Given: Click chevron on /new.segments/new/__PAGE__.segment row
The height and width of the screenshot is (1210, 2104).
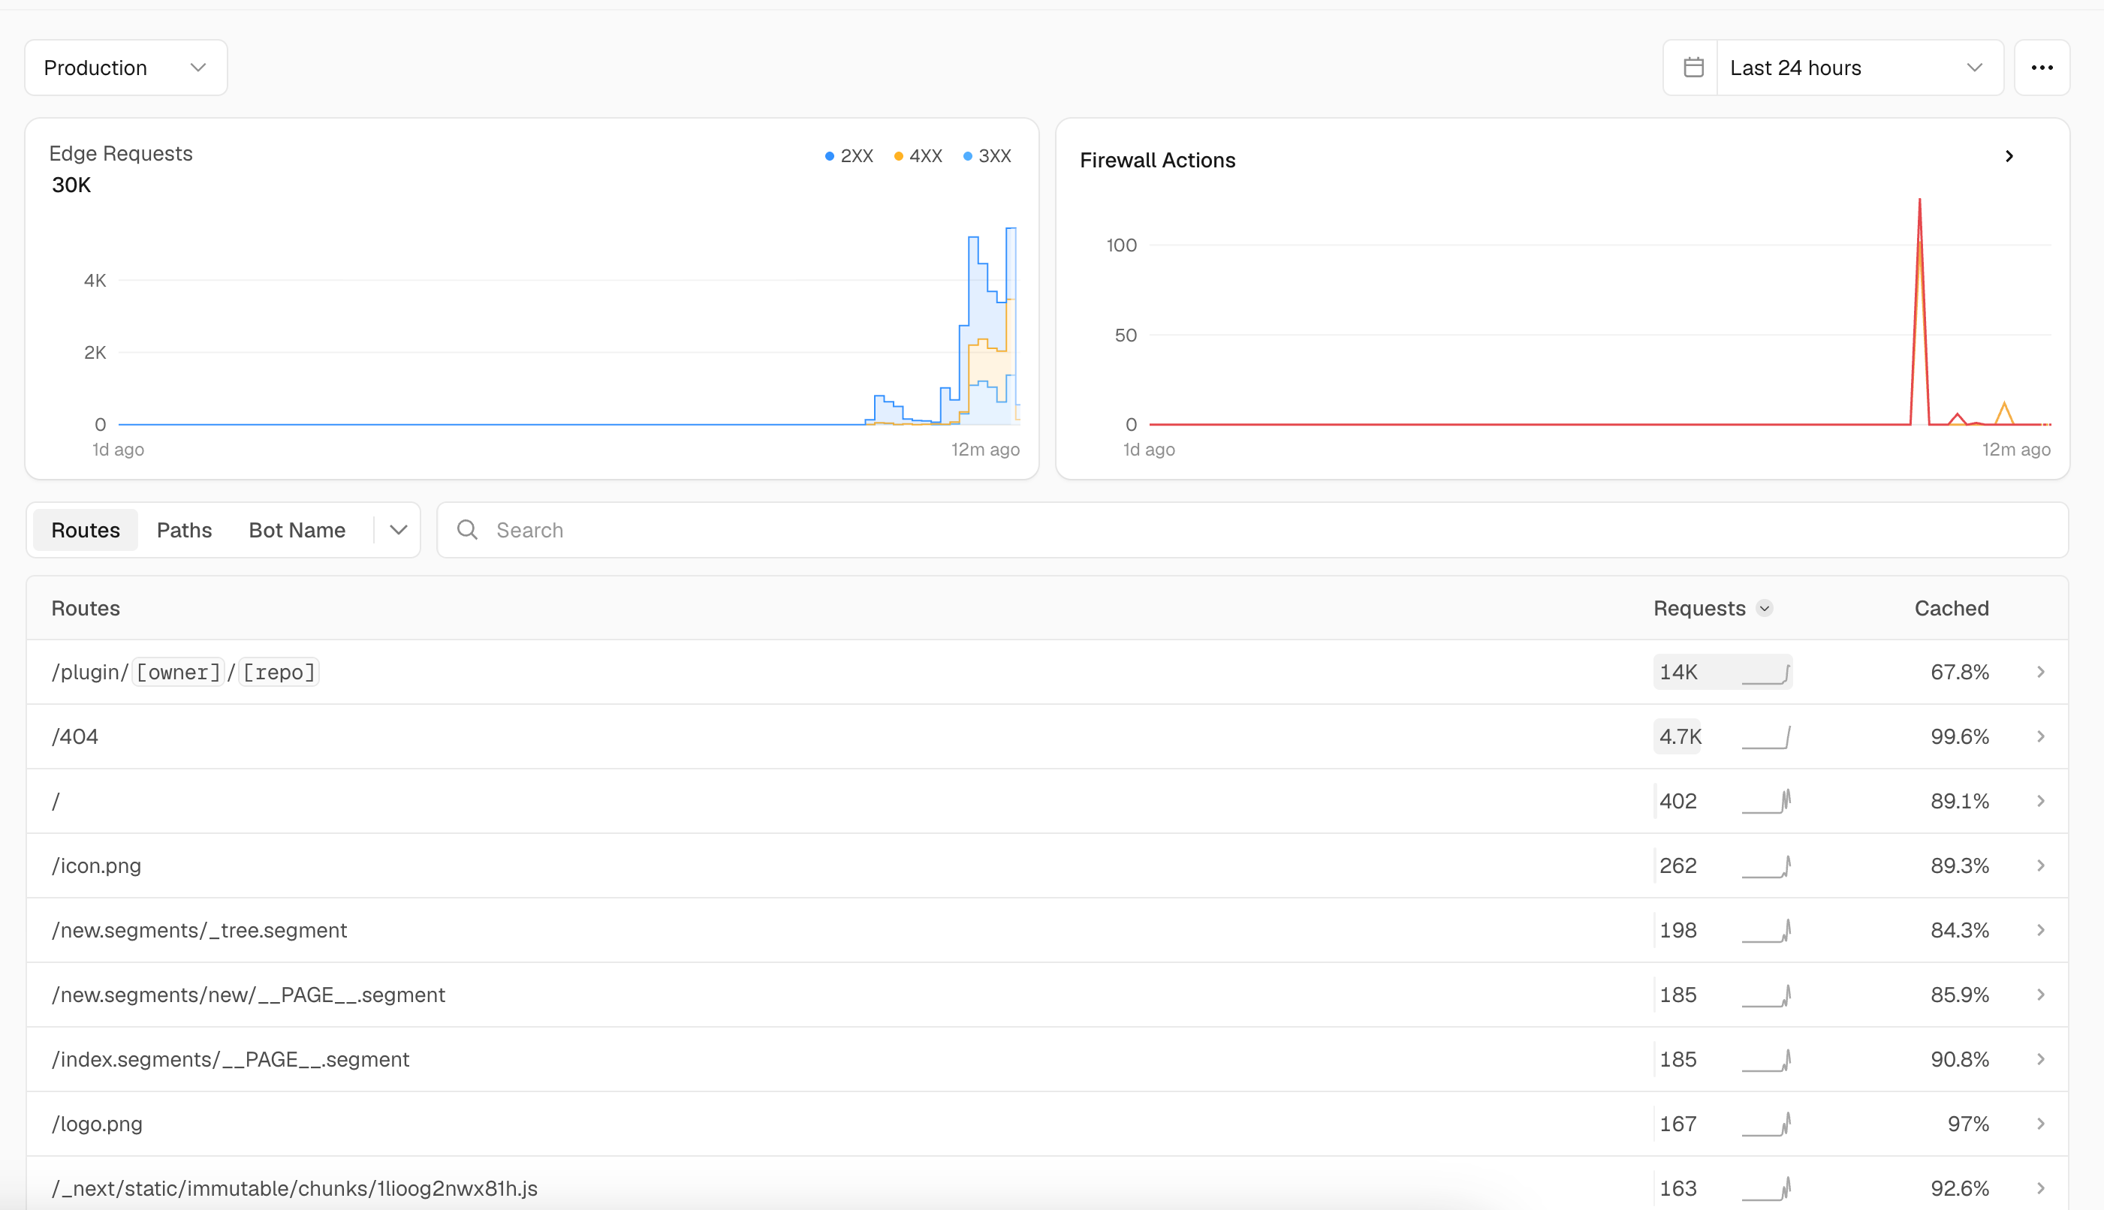Looking at the screenshot, I should click(2041, 995).
